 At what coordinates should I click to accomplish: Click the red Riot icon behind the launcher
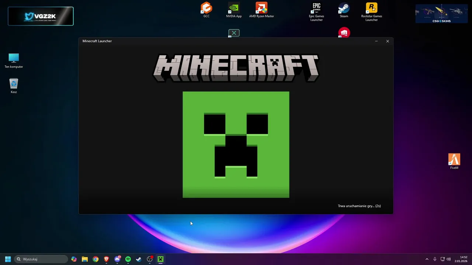tap(344, 33)
